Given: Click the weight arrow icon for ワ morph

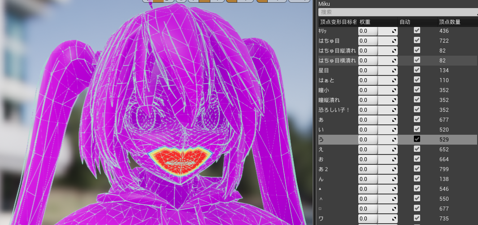Looking at the screenshot, I should (395, 219).
